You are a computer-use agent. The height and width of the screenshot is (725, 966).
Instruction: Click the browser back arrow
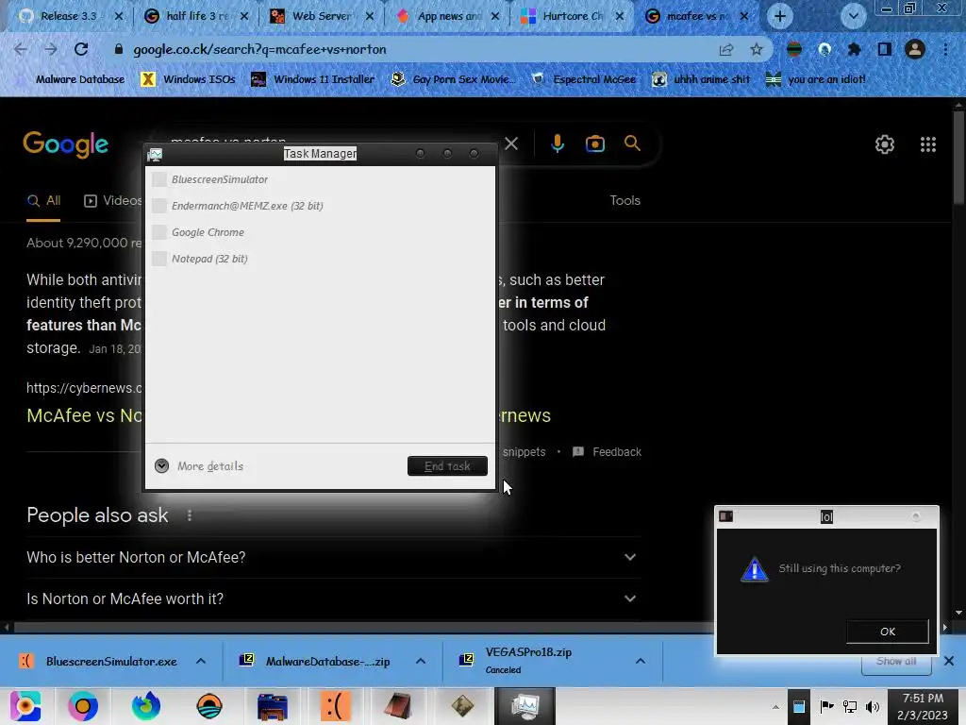[x=21, y=49]
